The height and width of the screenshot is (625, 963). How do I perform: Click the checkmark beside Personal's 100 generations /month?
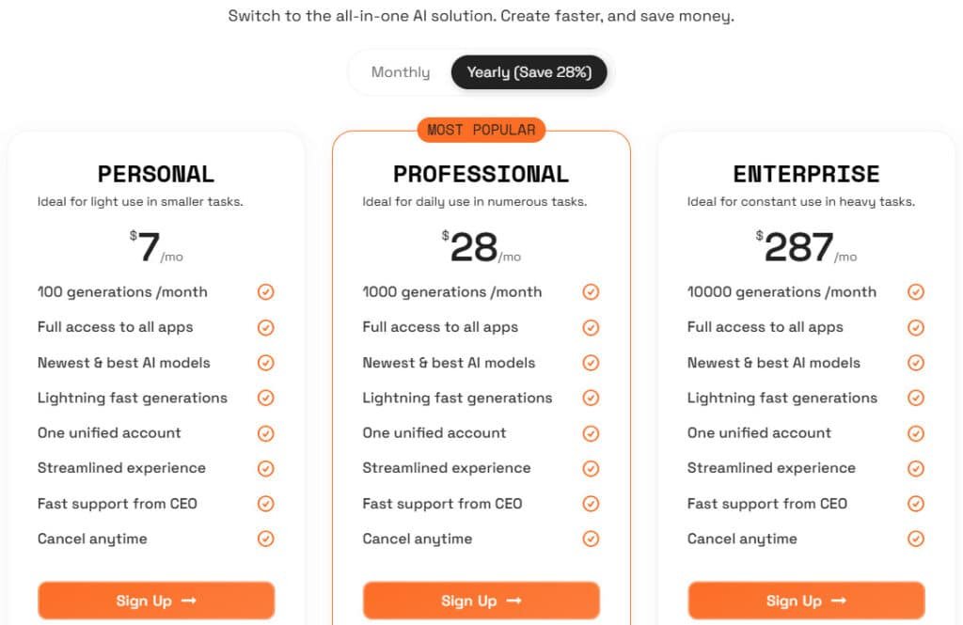click(265, 292)
